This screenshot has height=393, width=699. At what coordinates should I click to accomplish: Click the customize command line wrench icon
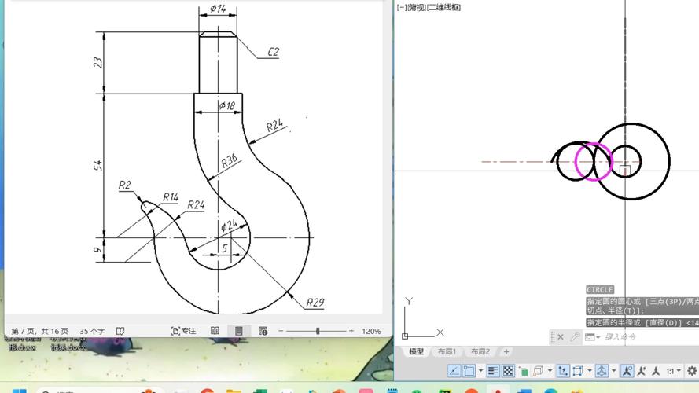coord(575,337)
